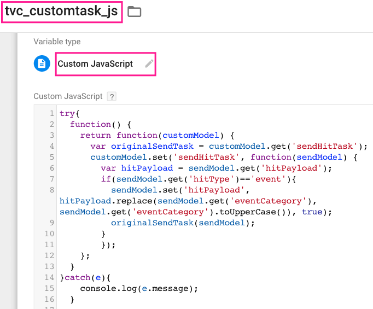Click line number 14 in the gutter
This screenshot has height=309, width=373.
(49, 278)
